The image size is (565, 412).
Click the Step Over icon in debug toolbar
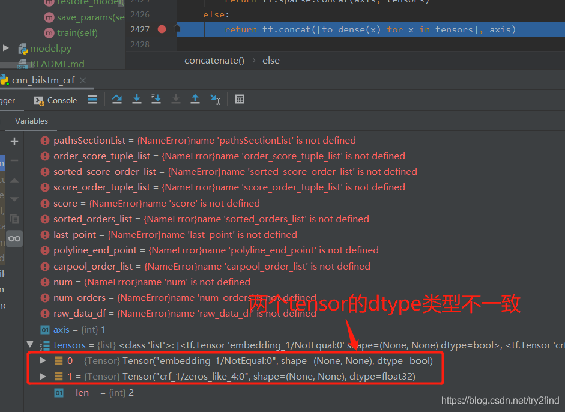(x=117, y=99)
